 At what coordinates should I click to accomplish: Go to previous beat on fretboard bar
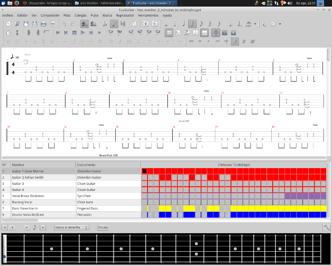point(4,228)
